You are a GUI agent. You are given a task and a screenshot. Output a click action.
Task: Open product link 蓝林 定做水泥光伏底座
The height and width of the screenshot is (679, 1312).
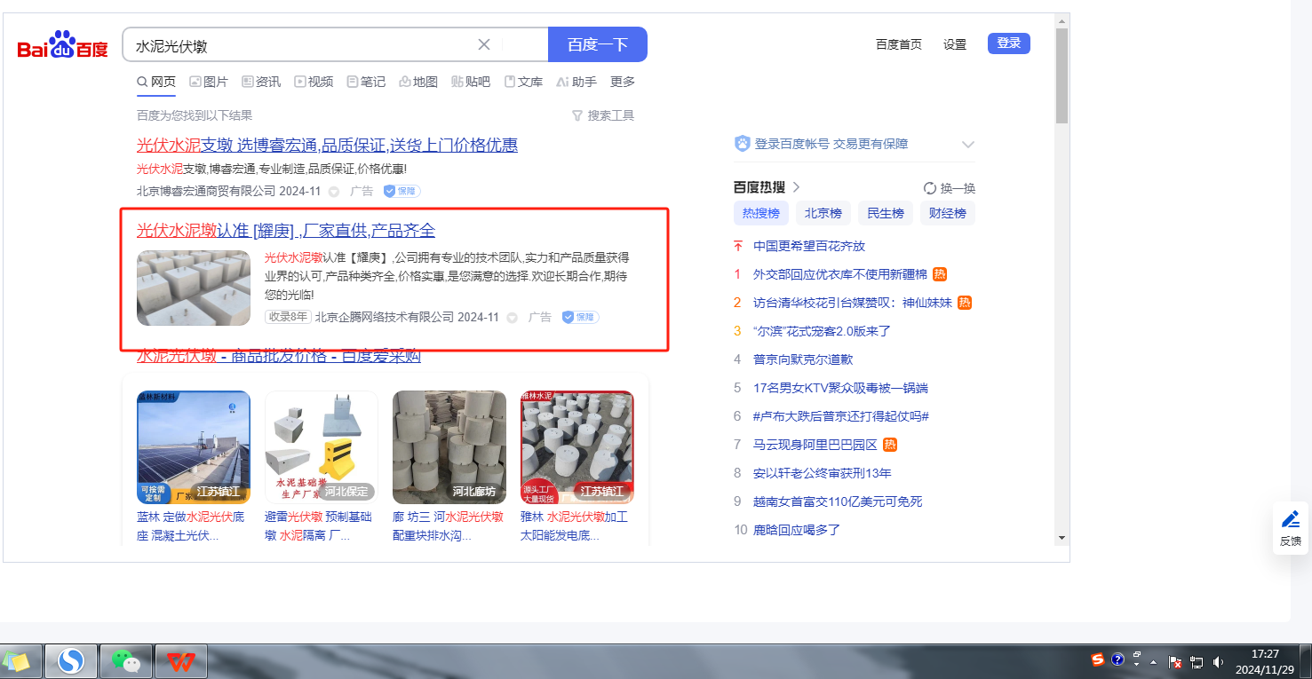191,525
